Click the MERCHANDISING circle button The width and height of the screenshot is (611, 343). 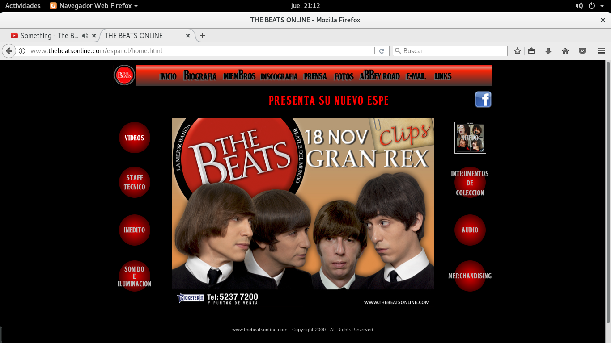click(x=470, y=276)
